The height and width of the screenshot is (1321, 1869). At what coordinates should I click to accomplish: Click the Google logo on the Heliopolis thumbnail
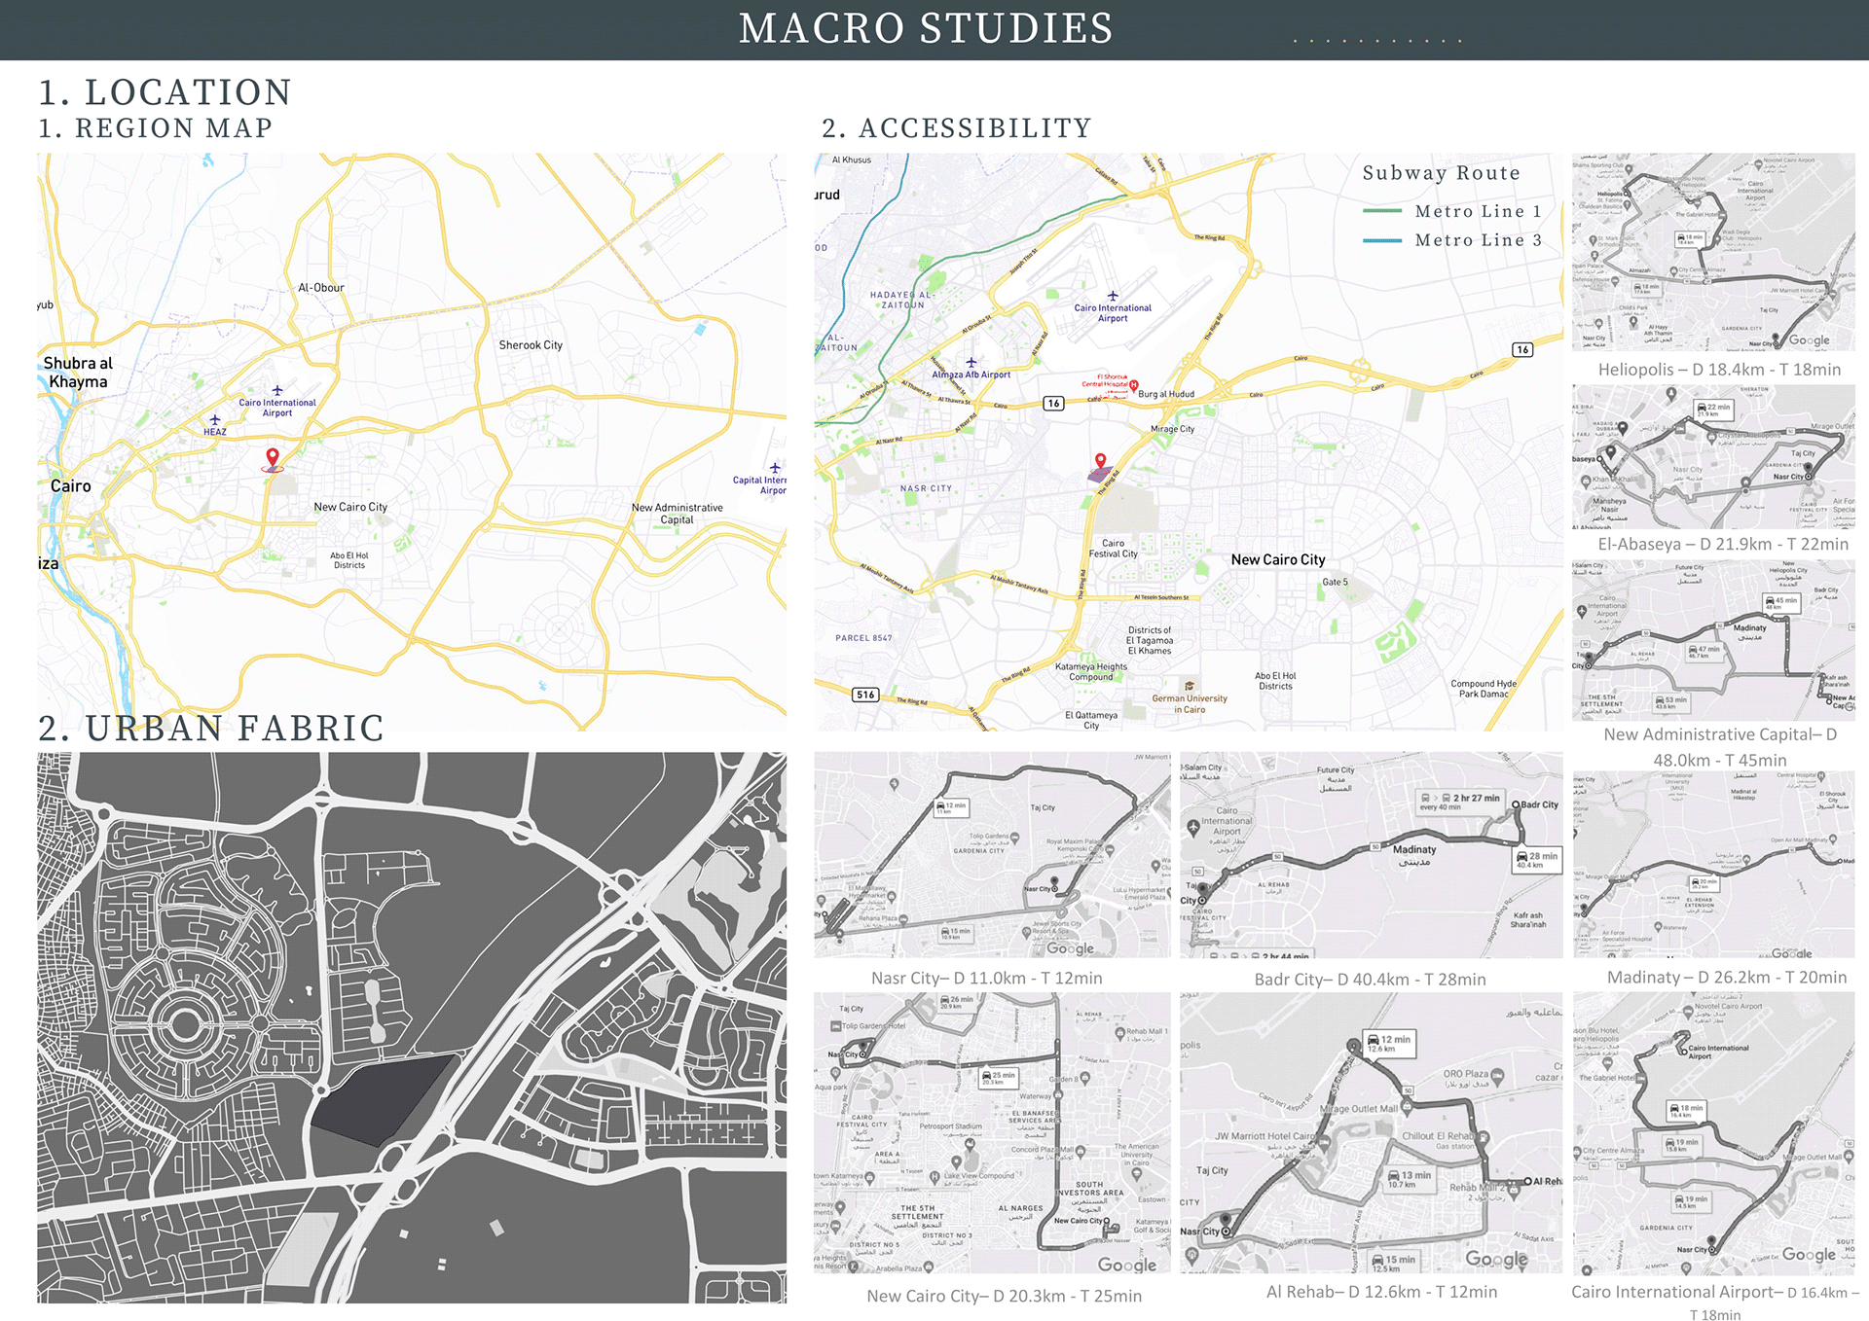click(x=1810, y=340)
